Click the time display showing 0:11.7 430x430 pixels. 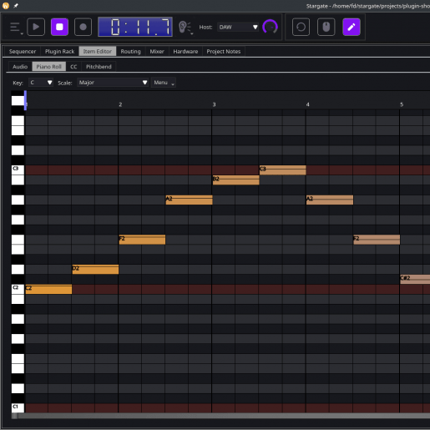135,27
